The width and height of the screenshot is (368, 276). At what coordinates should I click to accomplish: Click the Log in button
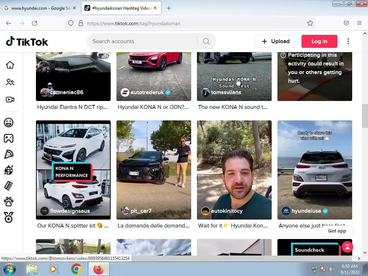pyautogui.click(x=319, y=41)
